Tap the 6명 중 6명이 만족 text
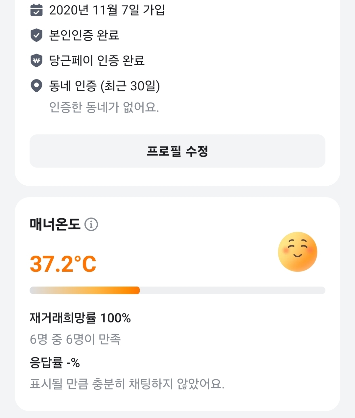This screenshot has width=355, height=418. [75, 339]
